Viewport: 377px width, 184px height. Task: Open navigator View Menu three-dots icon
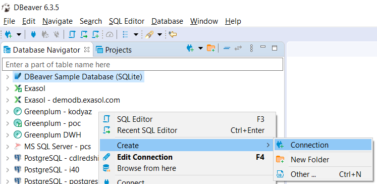coord(251,49)
